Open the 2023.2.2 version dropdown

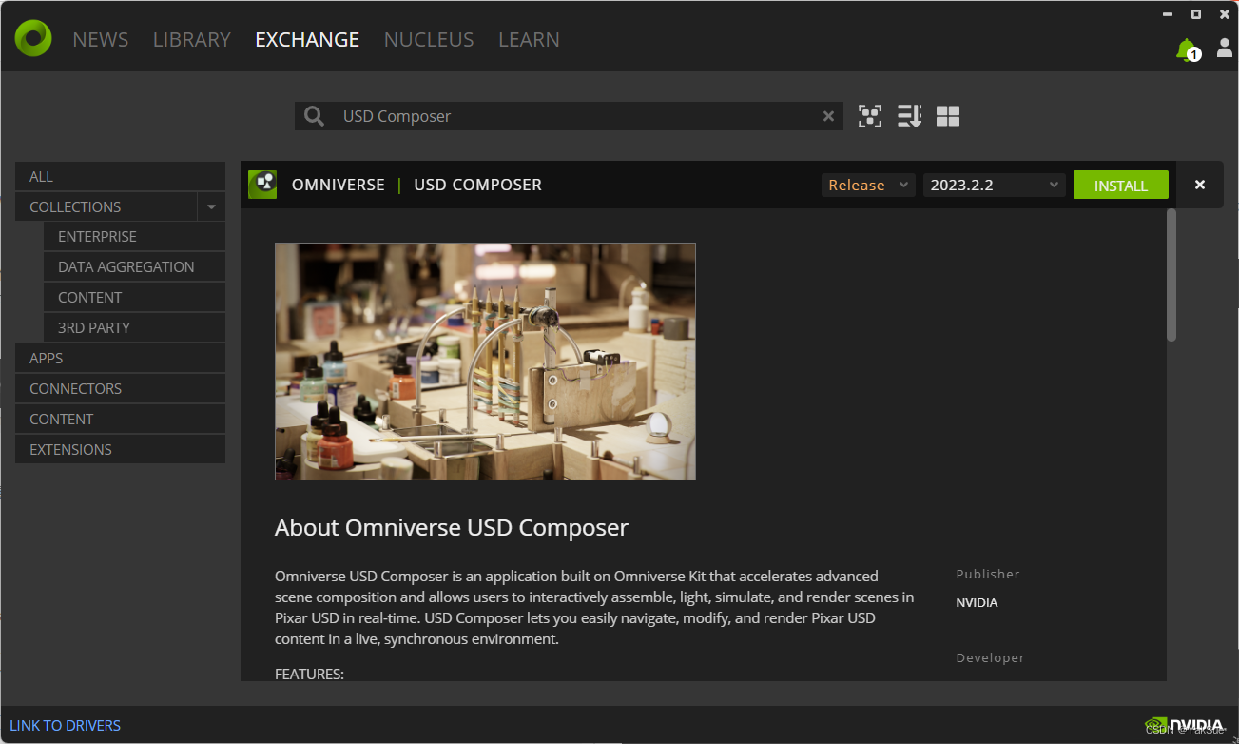[993, 185]
